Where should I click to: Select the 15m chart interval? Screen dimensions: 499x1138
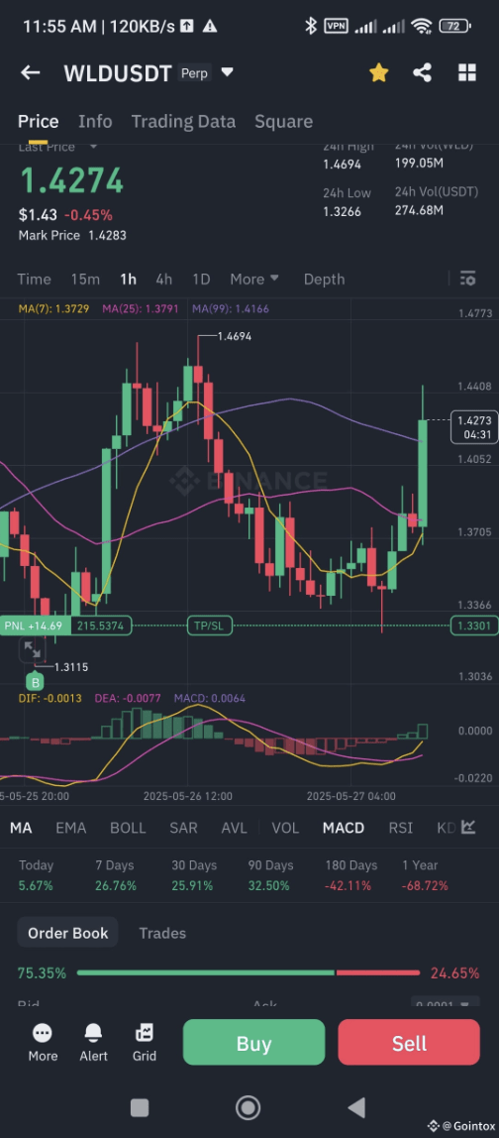85,280
